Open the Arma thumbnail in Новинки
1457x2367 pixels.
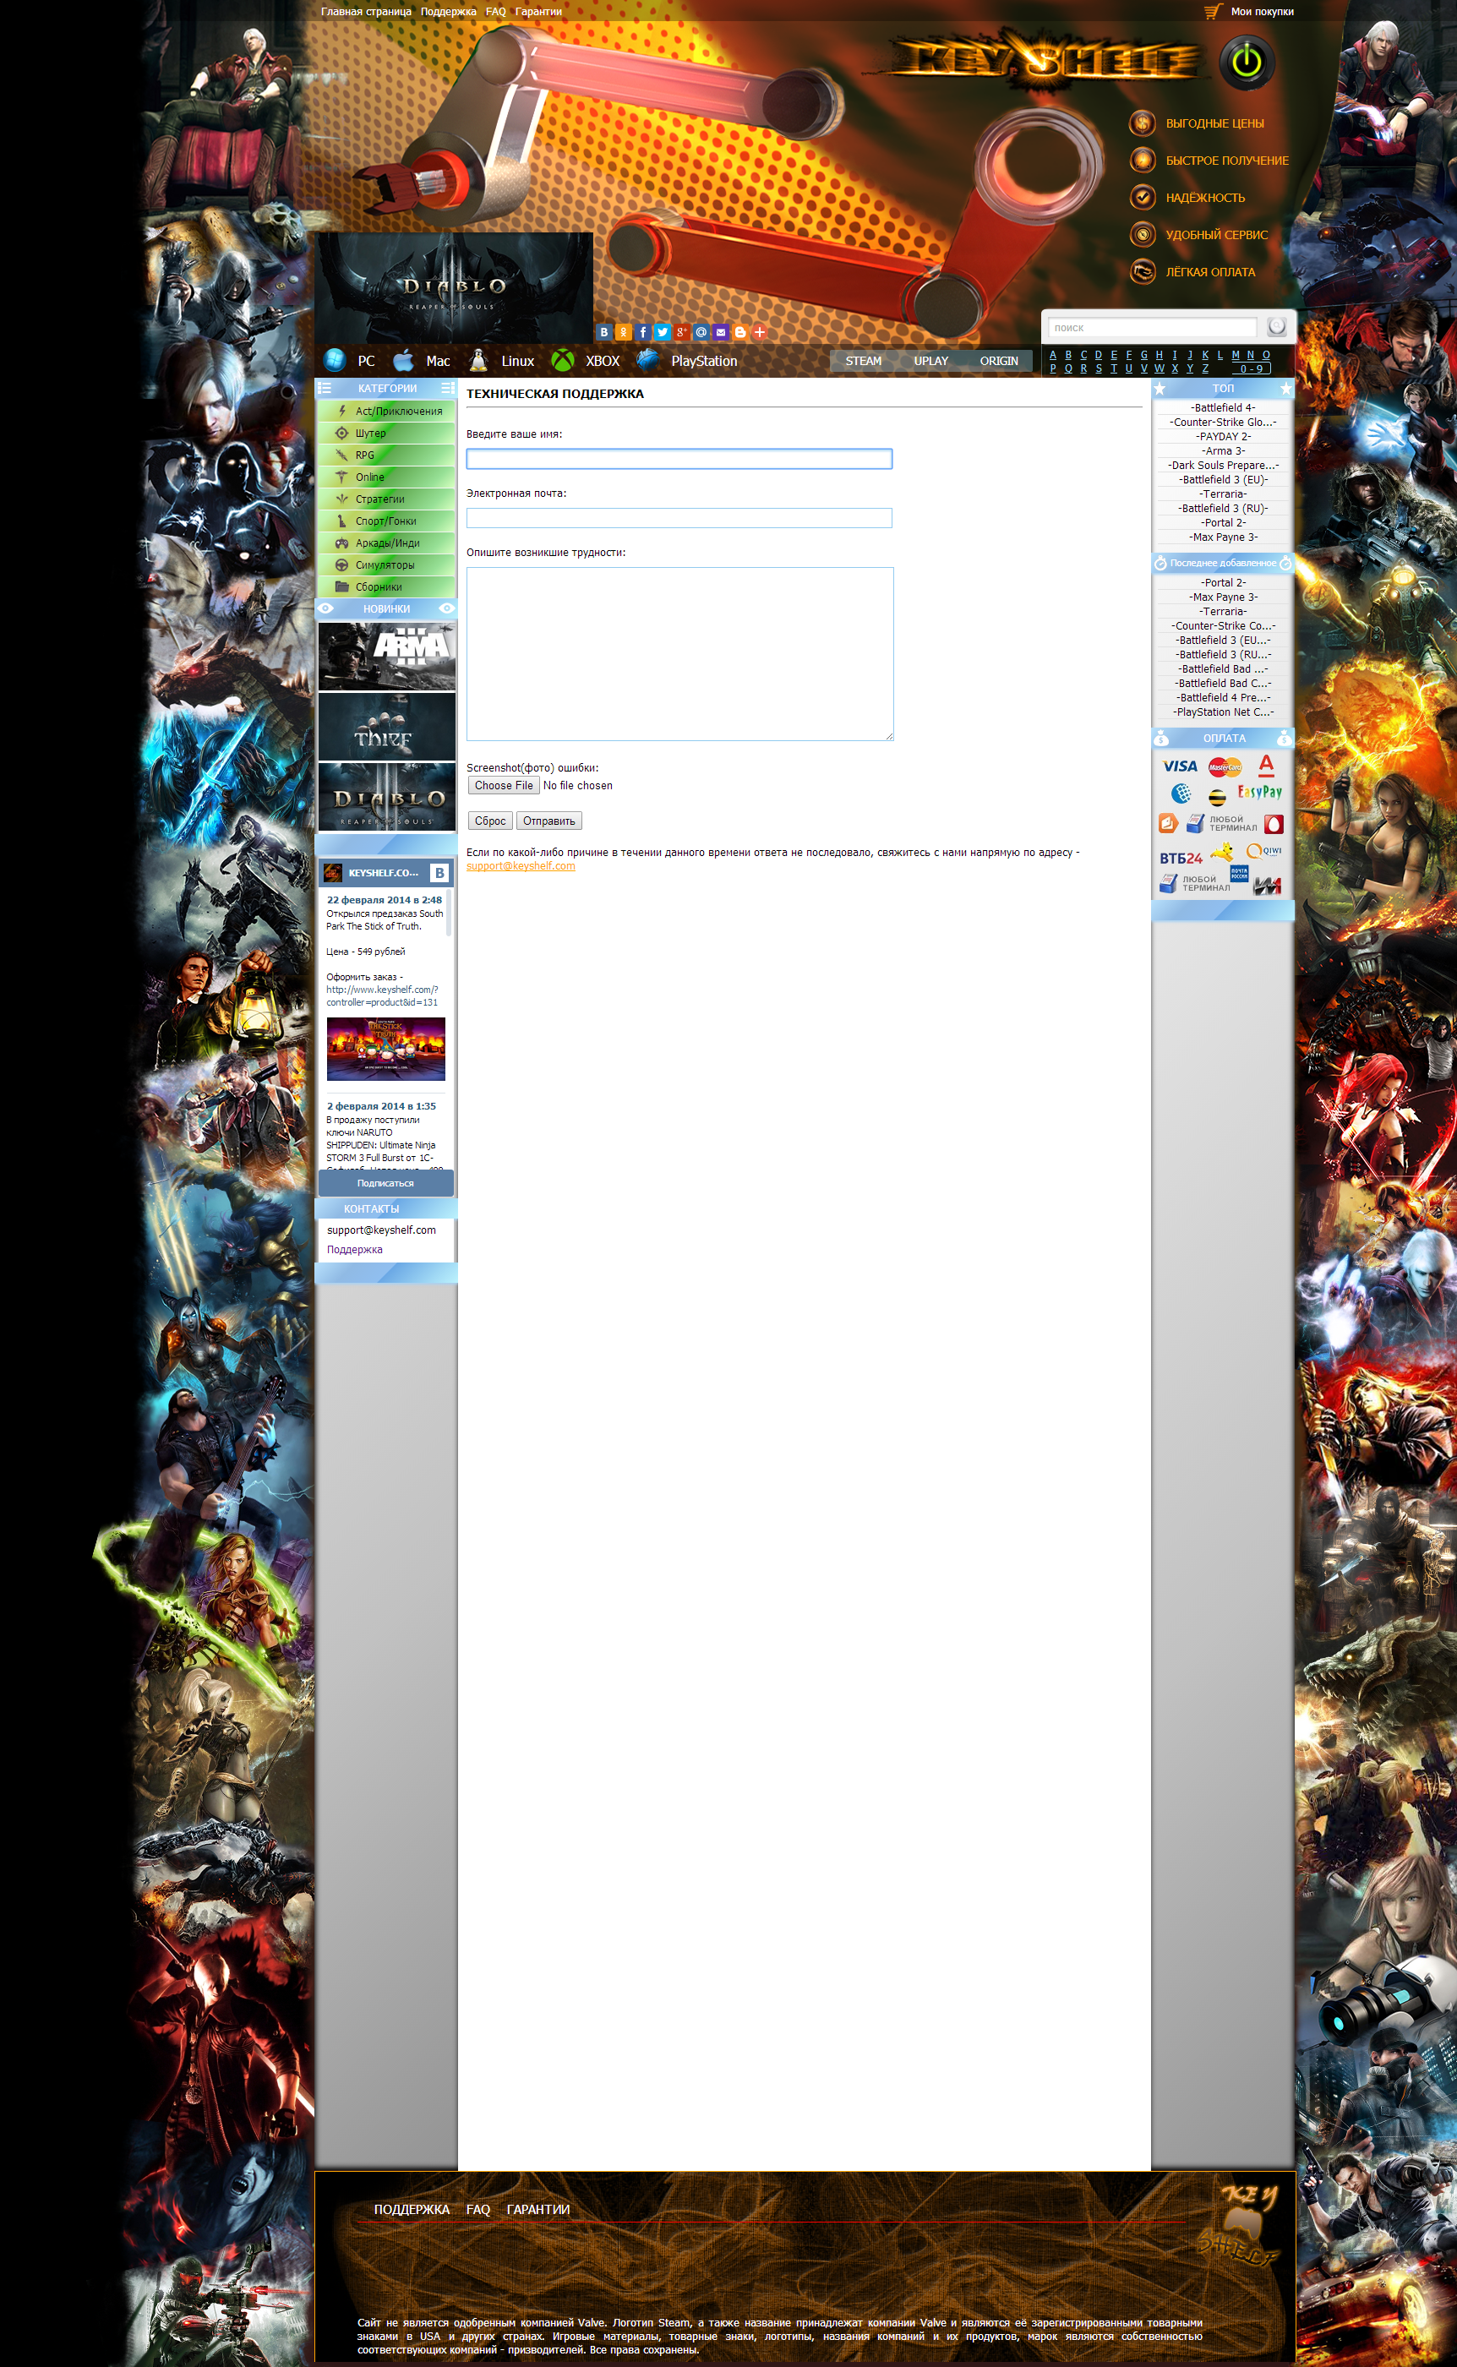pos(386,656)
